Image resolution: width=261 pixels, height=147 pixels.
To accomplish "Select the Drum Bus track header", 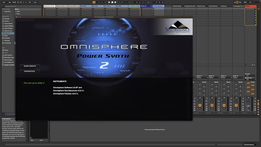I will [85, 6].
